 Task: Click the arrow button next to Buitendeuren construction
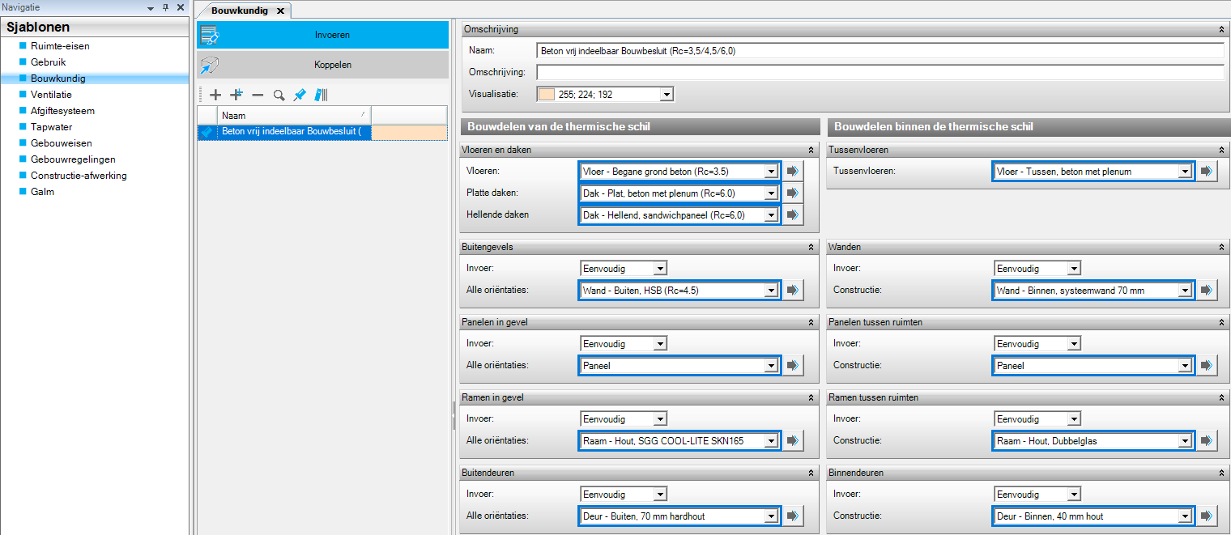coord(793,516)
